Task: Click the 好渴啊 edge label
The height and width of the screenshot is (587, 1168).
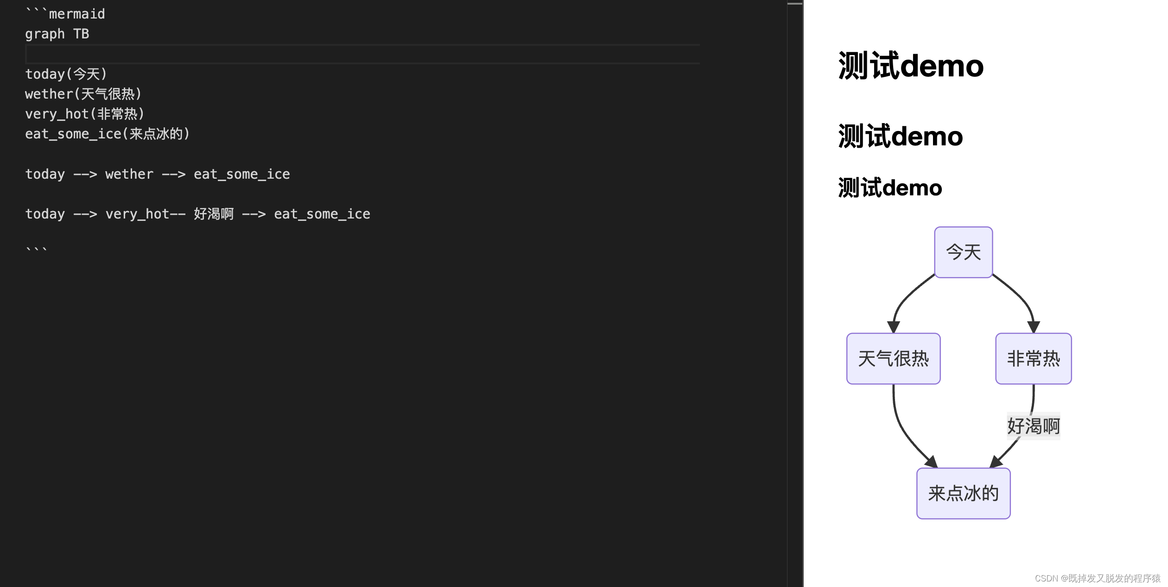Action: pyautogui.click(x=1033, y=426)
